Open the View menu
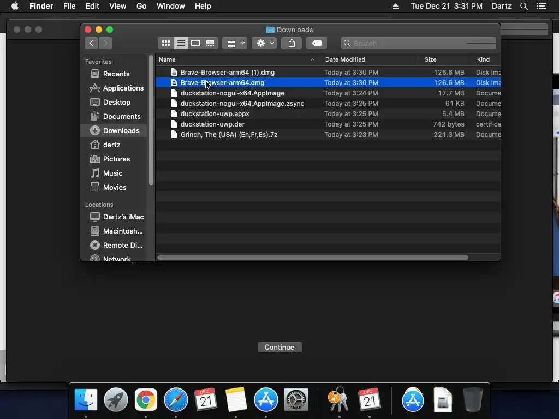Viewport: 559px width, 419px height. (118, 6)
